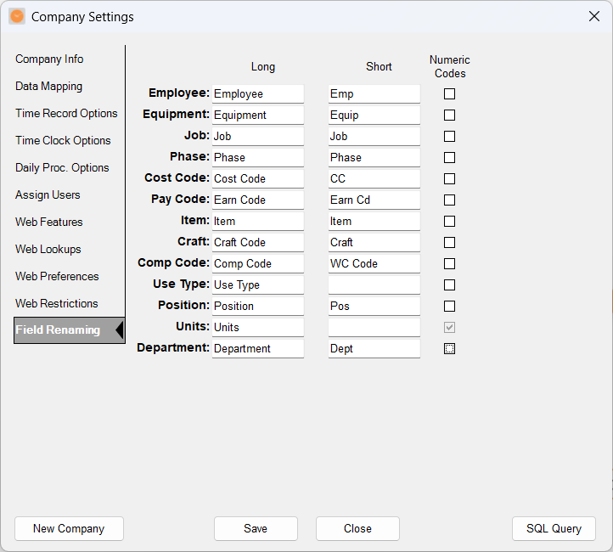Click the Item short name field
613x552 pixels.
374,222
